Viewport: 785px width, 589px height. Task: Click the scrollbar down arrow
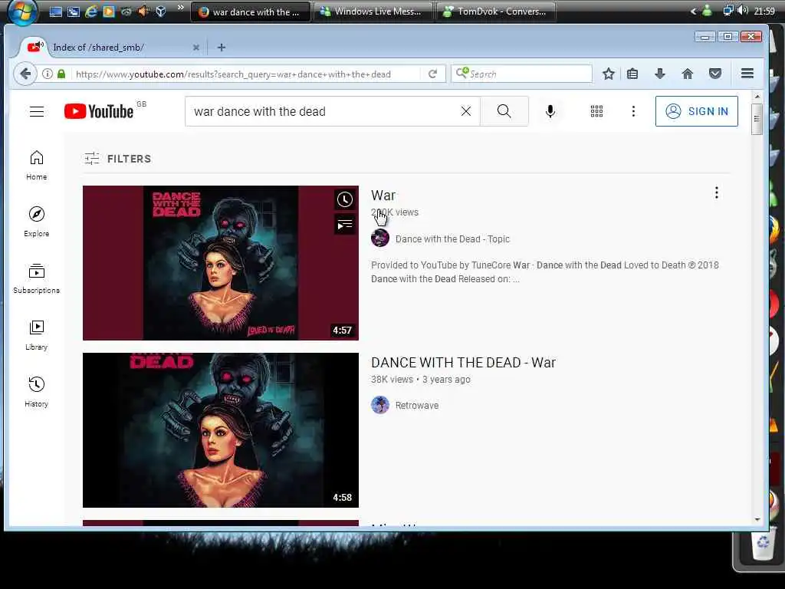(757, 520)
